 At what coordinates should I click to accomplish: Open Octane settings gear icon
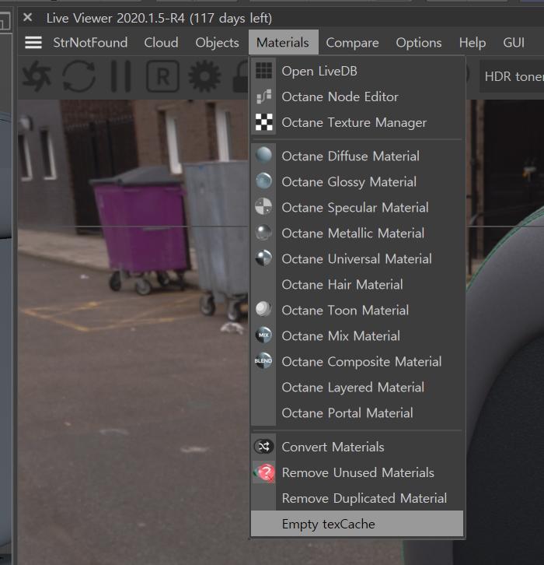204,76
